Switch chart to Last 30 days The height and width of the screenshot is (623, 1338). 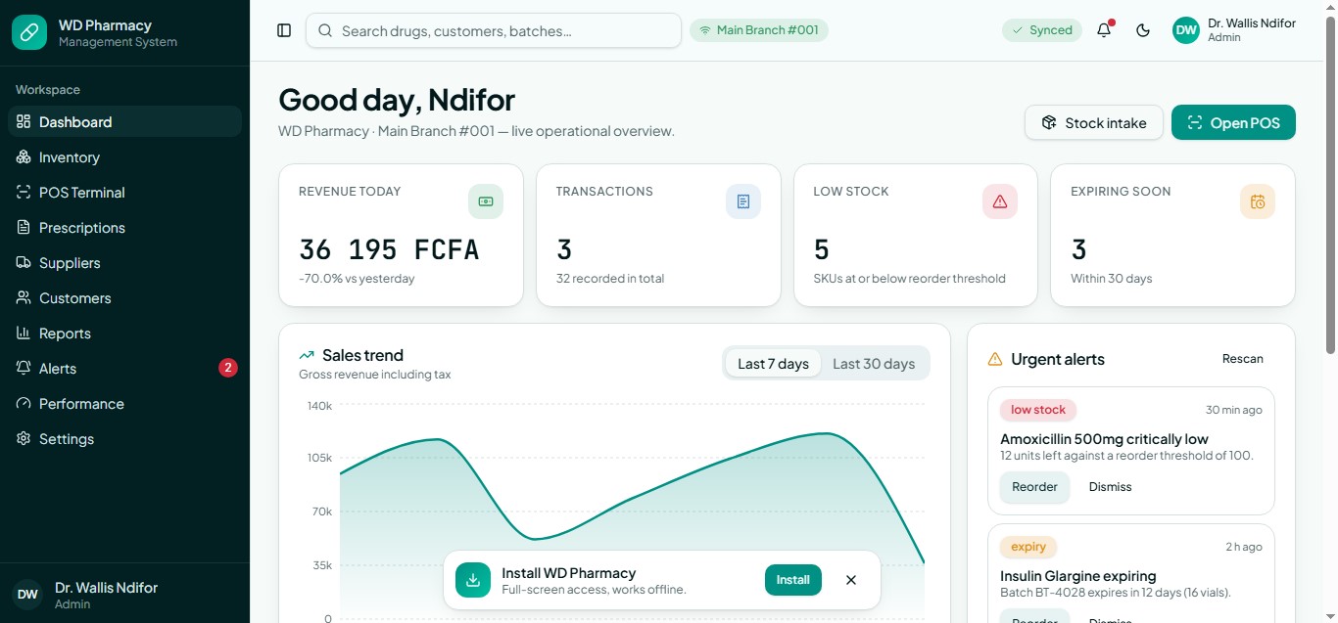pos(874,364)
